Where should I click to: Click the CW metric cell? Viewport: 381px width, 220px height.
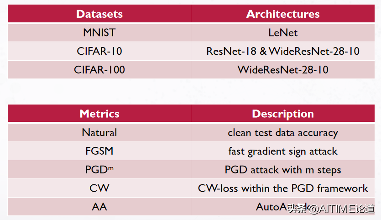point(99,188)
